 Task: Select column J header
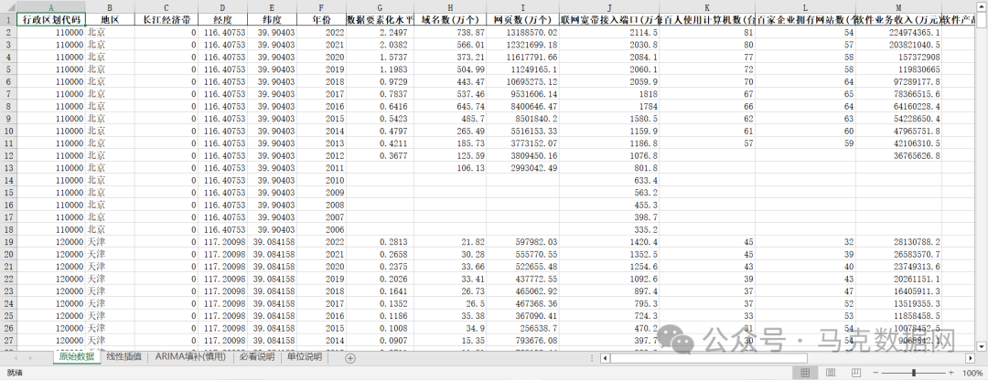pyautogui.click(x=609, y=7)
